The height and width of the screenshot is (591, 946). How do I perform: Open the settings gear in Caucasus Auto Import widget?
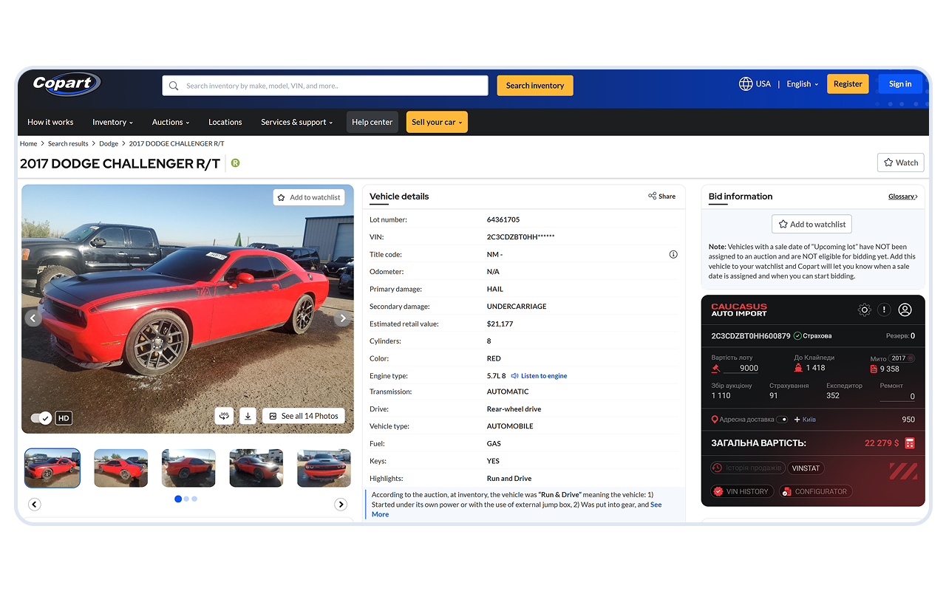(x=864, y=310)
